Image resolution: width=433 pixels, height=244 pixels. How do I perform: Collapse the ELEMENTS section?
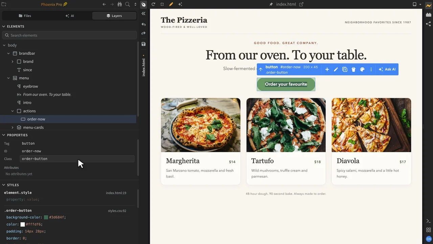4,26
